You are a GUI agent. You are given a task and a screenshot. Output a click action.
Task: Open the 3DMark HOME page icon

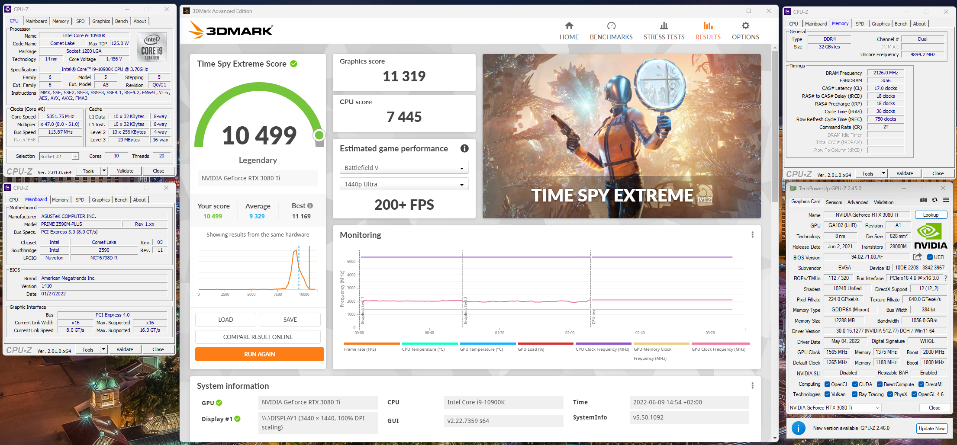(x=569, y=26)
